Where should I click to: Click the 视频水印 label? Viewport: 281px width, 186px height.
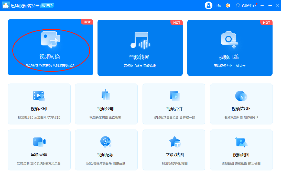tap(39, 109)
